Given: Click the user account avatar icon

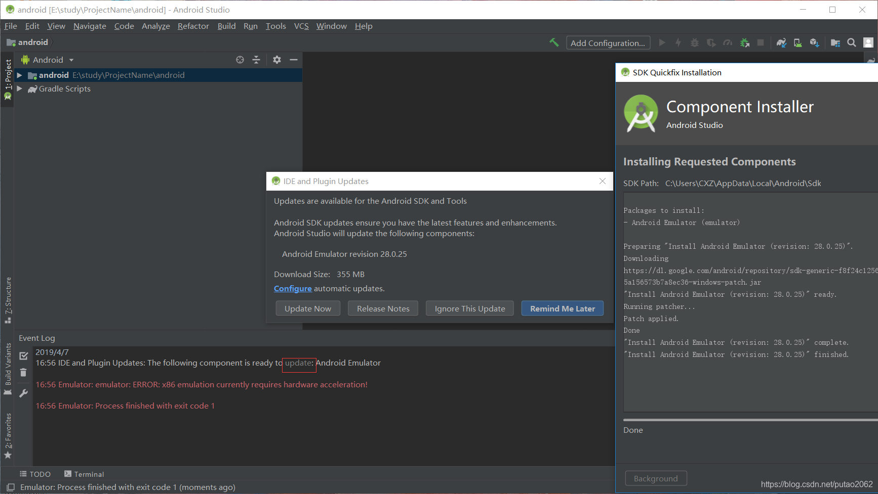Looking at the screenshot, I should [868, 43].
